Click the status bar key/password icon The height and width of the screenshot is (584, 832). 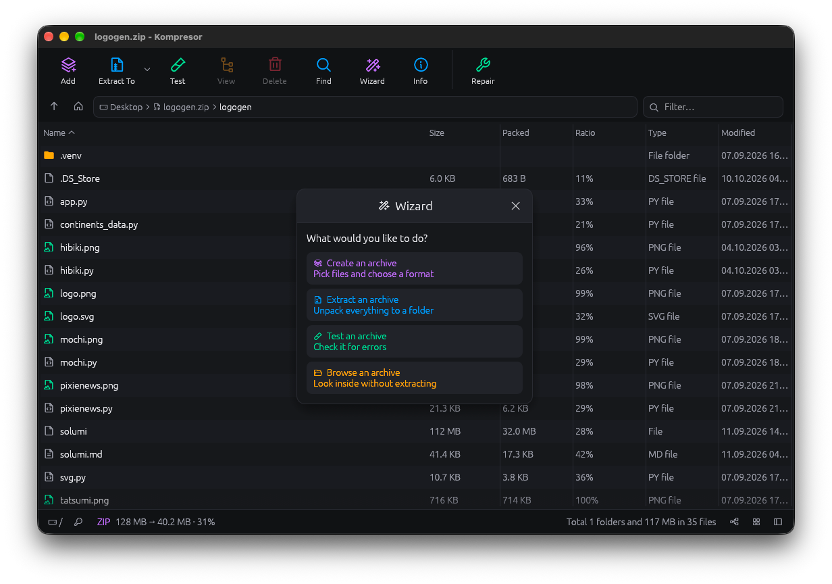78,522
